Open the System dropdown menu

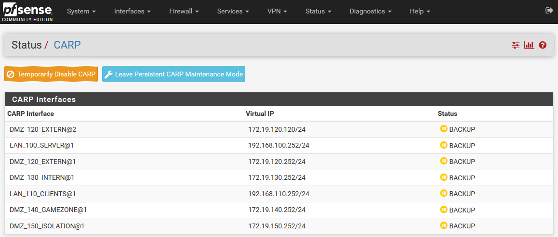tap(81, 12)
